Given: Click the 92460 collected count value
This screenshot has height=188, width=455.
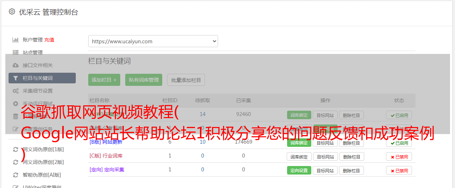Looking at the screenshot, I should [x=243, y=114].
